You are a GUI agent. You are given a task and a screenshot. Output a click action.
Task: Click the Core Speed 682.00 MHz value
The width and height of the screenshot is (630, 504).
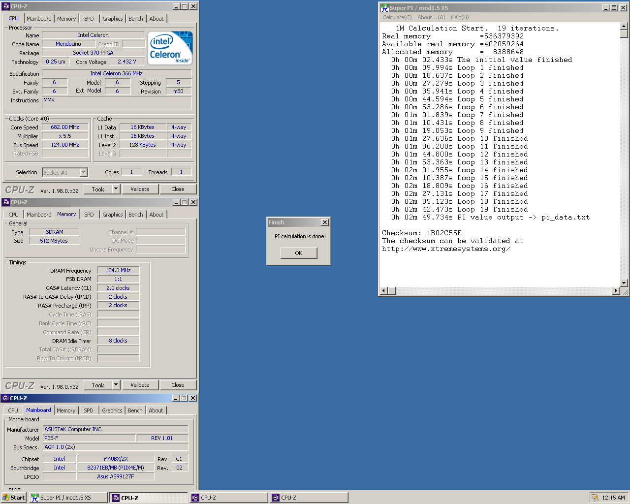click(x=65, y=127)
